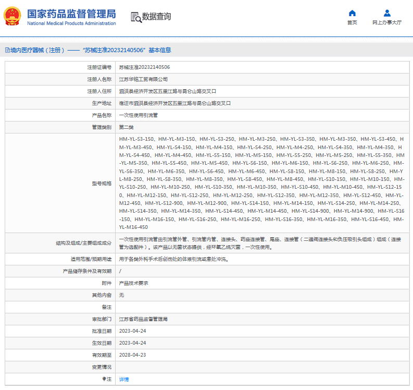
Task: Click the lightbulb icon beside 注
Action: (x=104, y=379)
